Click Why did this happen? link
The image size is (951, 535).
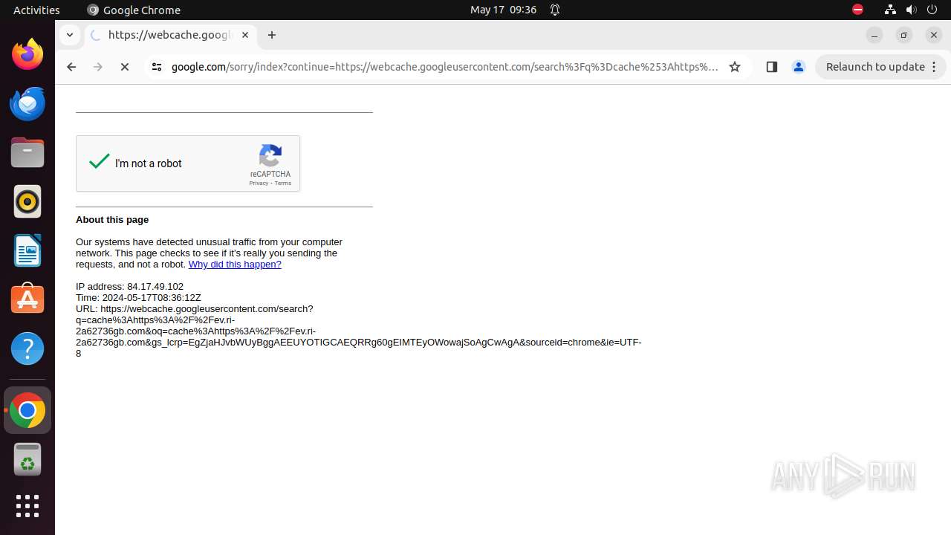(235, 265)
